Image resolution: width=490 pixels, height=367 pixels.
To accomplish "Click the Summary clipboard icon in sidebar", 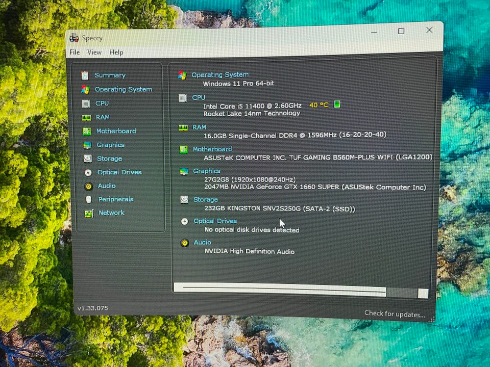I will (85, 75).
